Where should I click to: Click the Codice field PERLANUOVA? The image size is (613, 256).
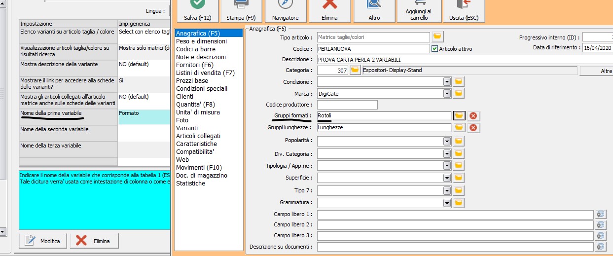[x=373, y=49]
